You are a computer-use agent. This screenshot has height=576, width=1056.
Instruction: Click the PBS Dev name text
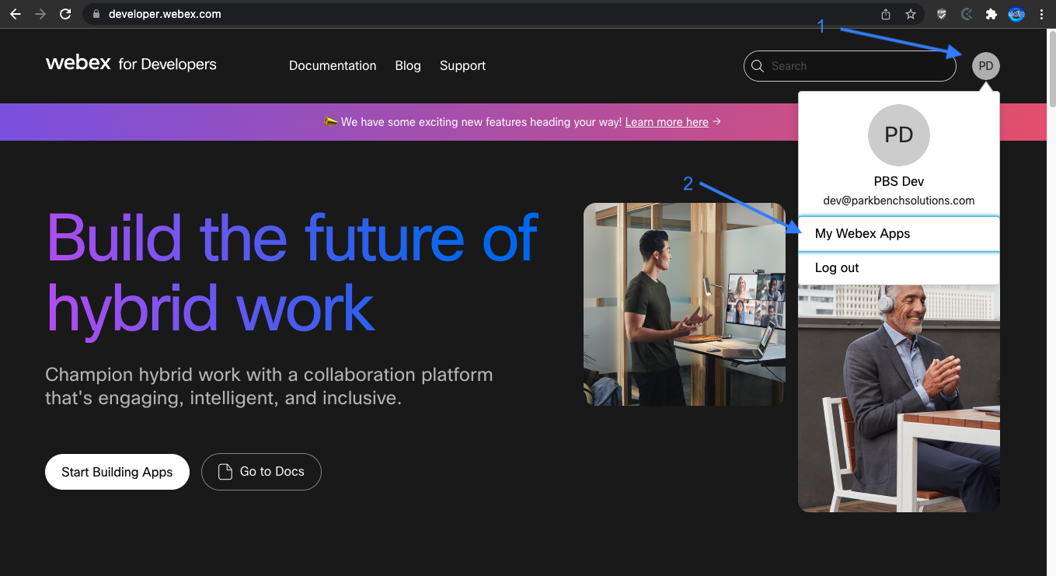coord(898,182)
